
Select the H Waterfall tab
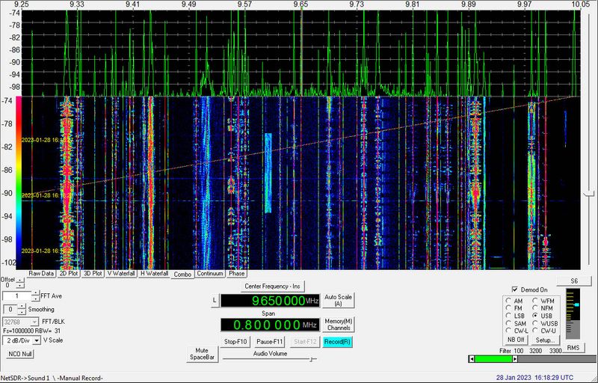154,274
